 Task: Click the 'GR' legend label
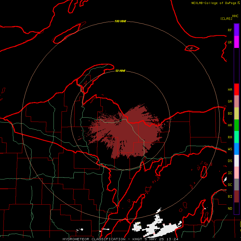[x=230, y=101]
